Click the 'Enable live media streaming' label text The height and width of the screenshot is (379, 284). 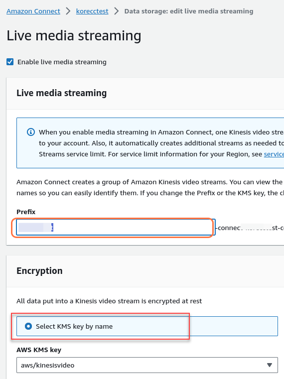click(62, 62)
